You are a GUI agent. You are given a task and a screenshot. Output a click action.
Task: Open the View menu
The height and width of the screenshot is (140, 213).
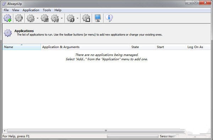(x=16, y=10)
